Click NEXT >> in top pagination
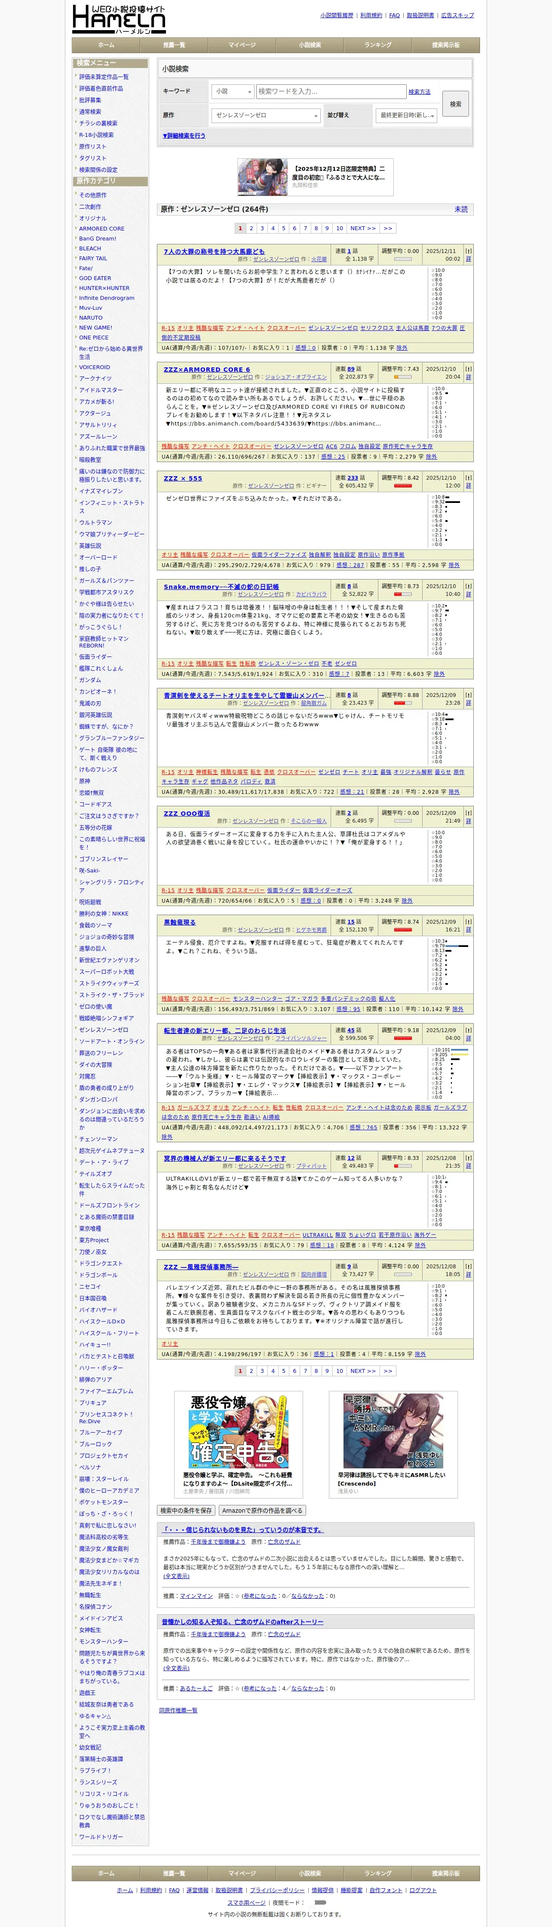Viewport: 552px width, 1927px height. click(363, 228)
